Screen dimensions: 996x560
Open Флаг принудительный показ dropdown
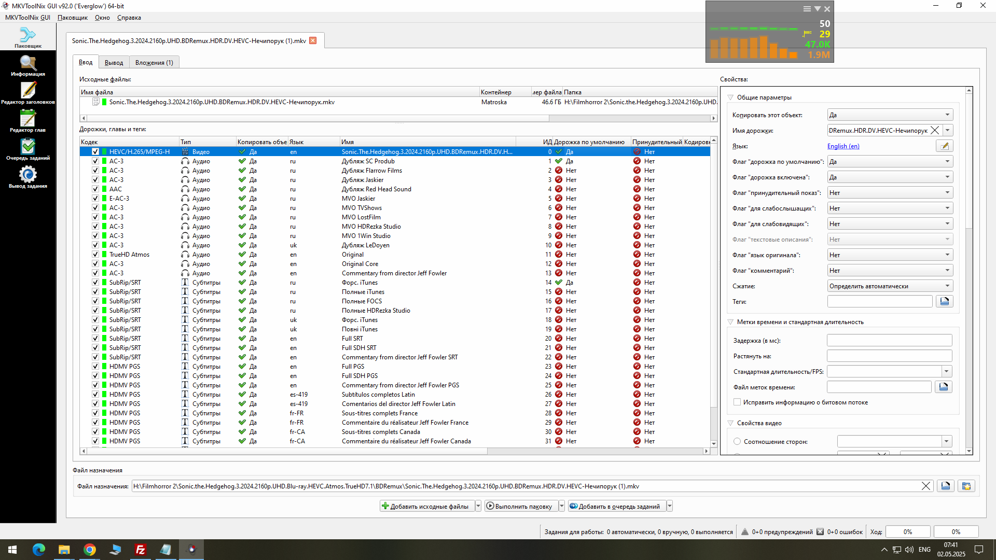(890, 193)
